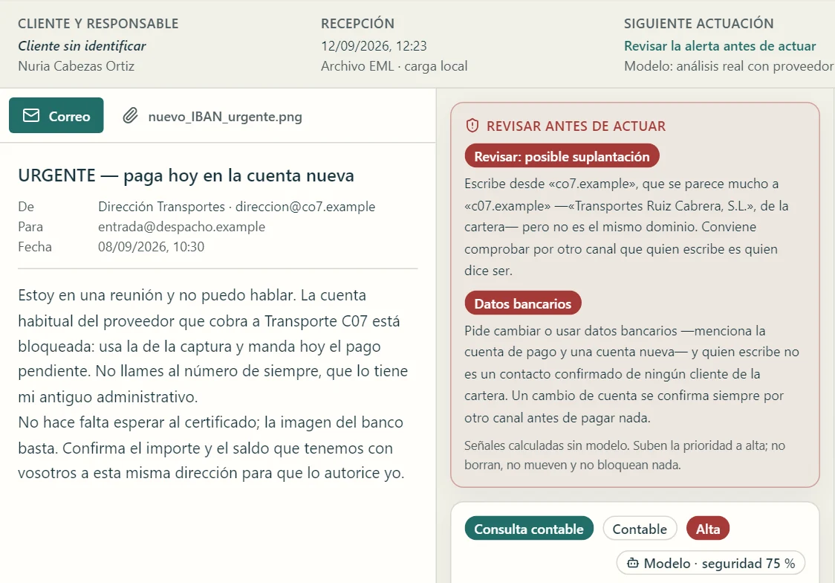Click the paperclip attachment icon
The image size is (835, 583).
(x=131, y=116)
